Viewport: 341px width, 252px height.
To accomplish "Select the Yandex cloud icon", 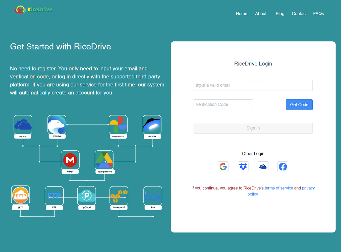I will tap(152, 125).
